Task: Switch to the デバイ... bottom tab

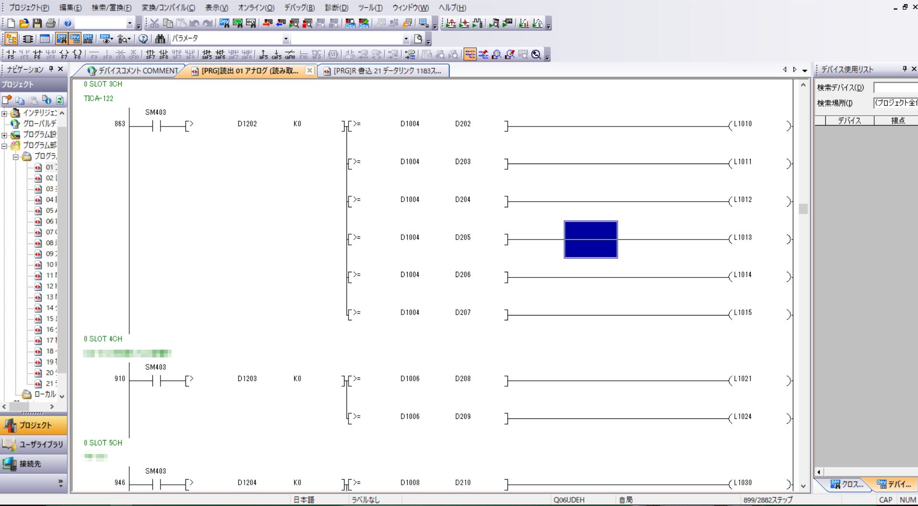Action: tap(893, 484)
